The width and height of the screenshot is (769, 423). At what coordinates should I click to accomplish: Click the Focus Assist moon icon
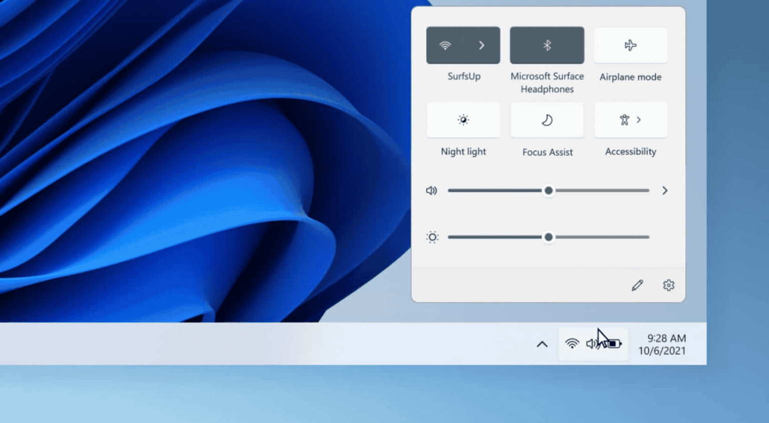click(547, 120)
